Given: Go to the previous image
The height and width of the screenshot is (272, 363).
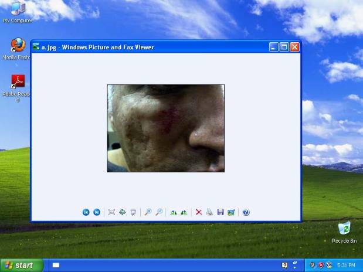Looking at the screenshot, I should tap(86, 212).
